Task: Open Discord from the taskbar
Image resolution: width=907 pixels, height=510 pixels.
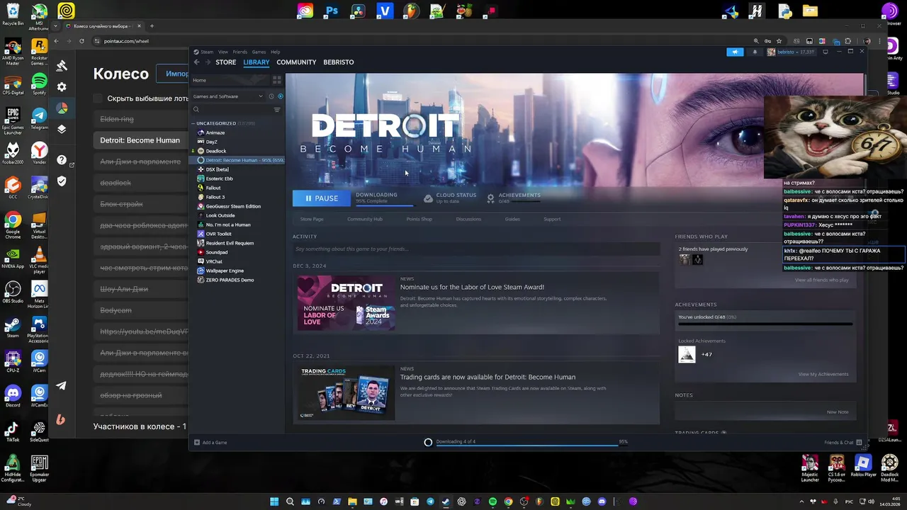Action: [602, 501]
